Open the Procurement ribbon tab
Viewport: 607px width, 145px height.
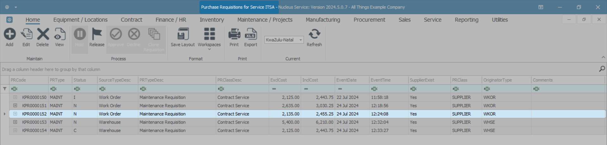tap(369, 20)
